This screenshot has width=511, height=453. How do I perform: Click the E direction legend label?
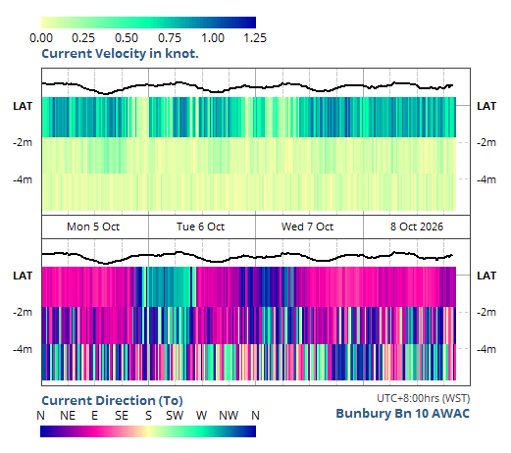94,416
